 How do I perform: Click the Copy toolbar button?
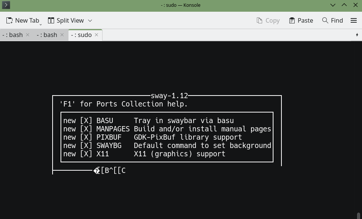pyautogui.click(x=268, y=20)
